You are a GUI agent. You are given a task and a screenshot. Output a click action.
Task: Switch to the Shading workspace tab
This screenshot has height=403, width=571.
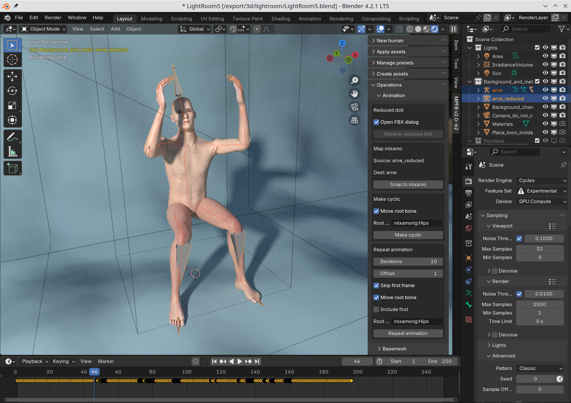281,18
